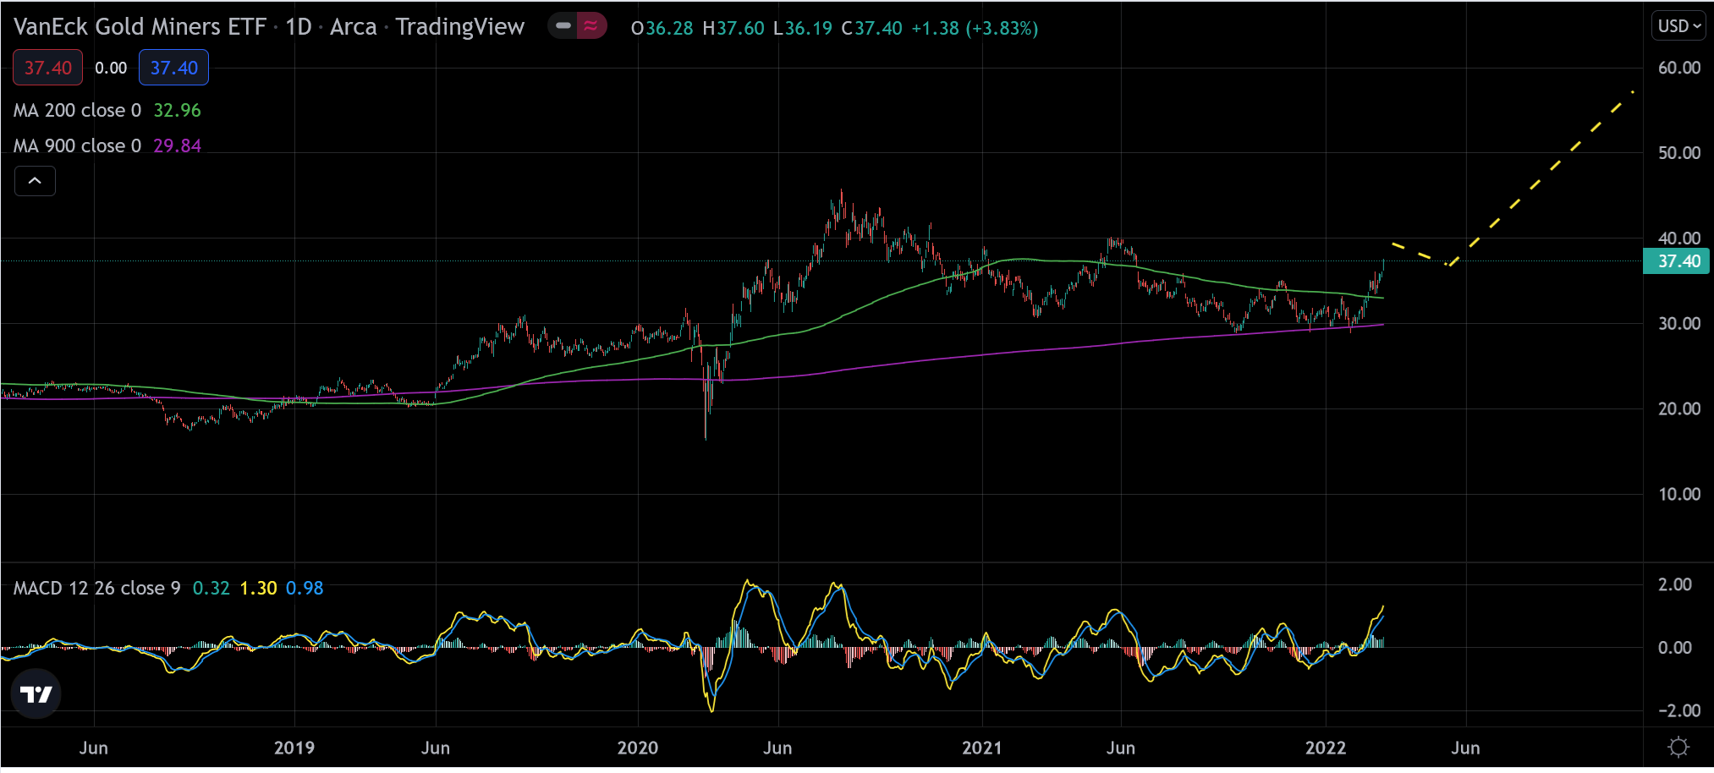
Task: Click the 10.00 price axis label
Action: tap(1678, 494)
